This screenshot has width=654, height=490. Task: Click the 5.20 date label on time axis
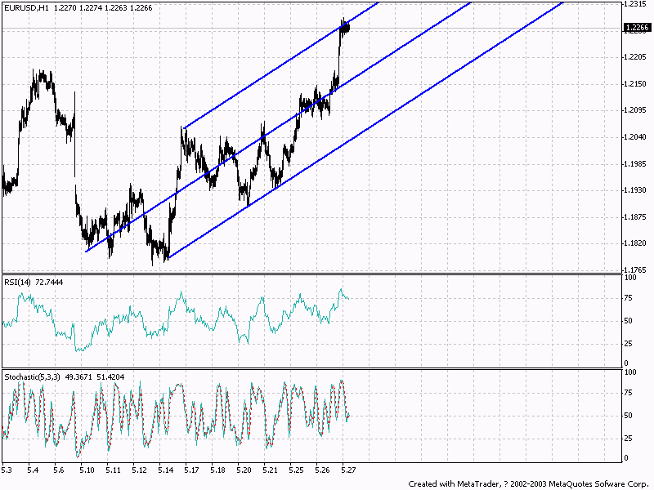244,470
